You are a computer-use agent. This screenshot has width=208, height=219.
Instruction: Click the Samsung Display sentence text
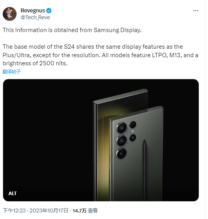[x=72, y=30]
